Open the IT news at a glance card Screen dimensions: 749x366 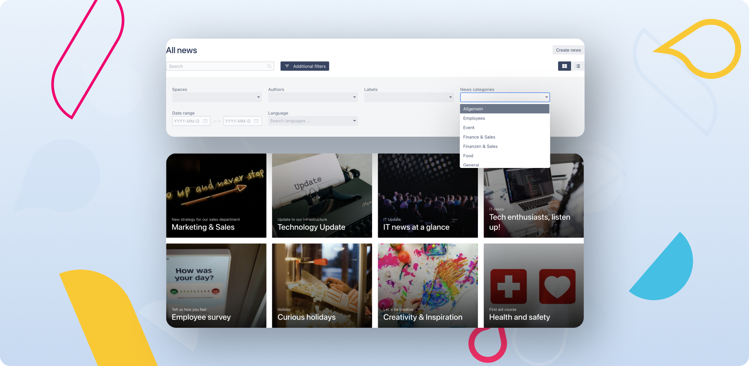(428, 196)
